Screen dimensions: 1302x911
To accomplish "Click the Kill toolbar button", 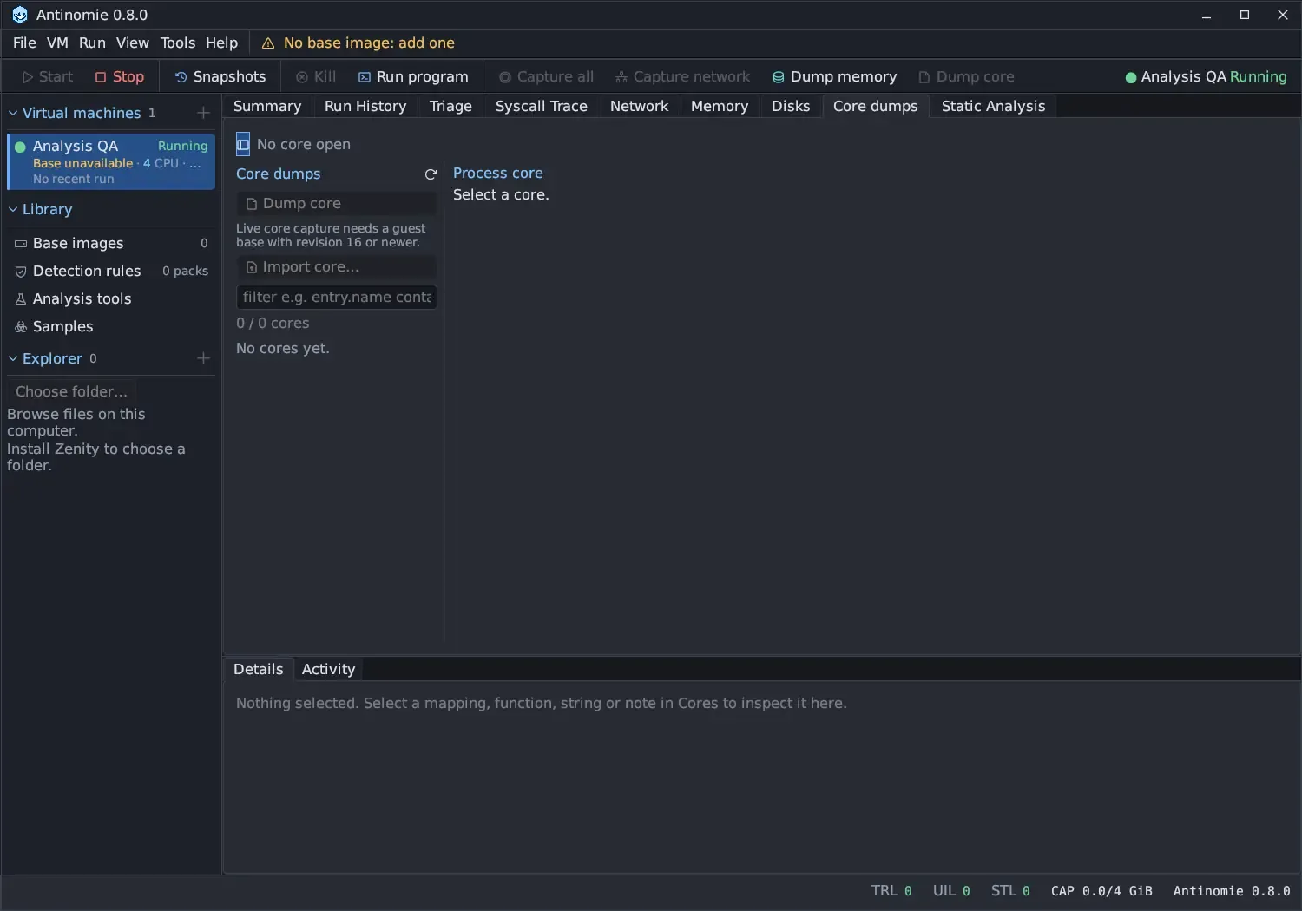I will tap(316, 76).
